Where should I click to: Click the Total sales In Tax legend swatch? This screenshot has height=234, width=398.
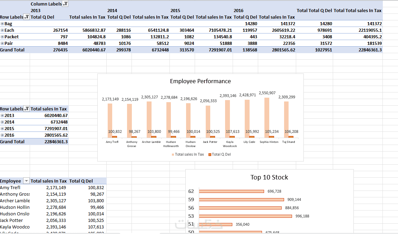[x=173, y=154]
